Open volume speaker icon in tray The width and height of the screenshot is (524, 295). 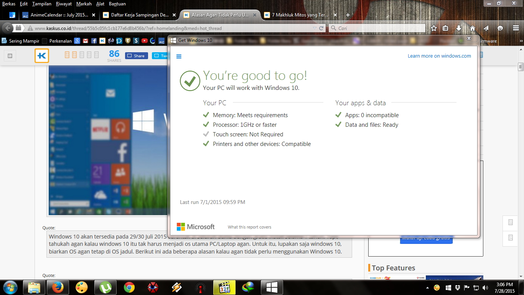(x=485, y=288)
